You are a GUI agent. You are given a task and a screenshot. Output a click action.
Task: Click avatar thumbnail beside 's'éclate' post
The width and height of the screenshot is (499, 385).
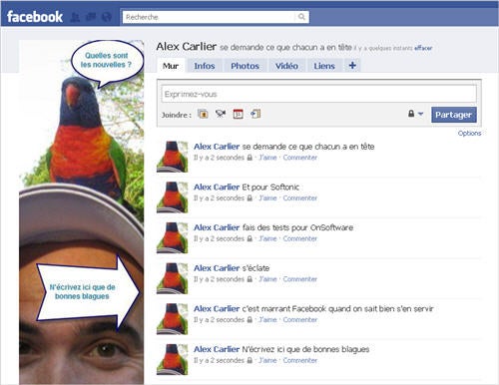[173, 278]
